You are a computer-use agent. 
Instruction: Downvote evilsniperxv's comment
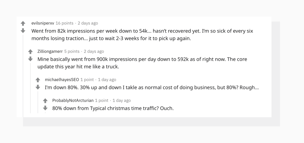pos(23,31)
